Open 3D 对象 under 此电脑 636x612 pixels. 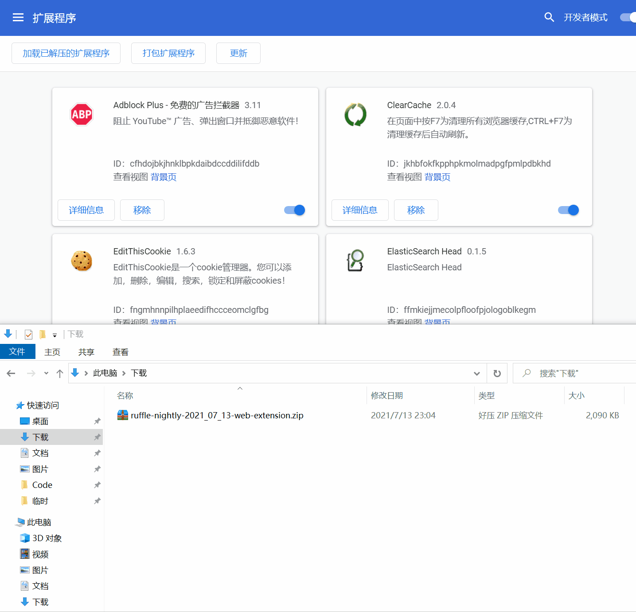coord(47,538)
